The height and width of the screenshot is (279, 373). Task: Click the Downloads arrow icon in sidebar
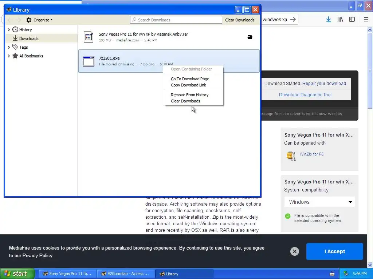[x=15, y=38]
